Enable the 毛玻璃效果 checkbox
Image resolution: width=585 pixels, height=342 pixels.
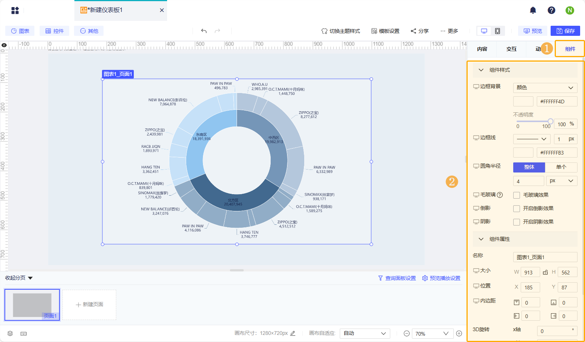(517, 195)
